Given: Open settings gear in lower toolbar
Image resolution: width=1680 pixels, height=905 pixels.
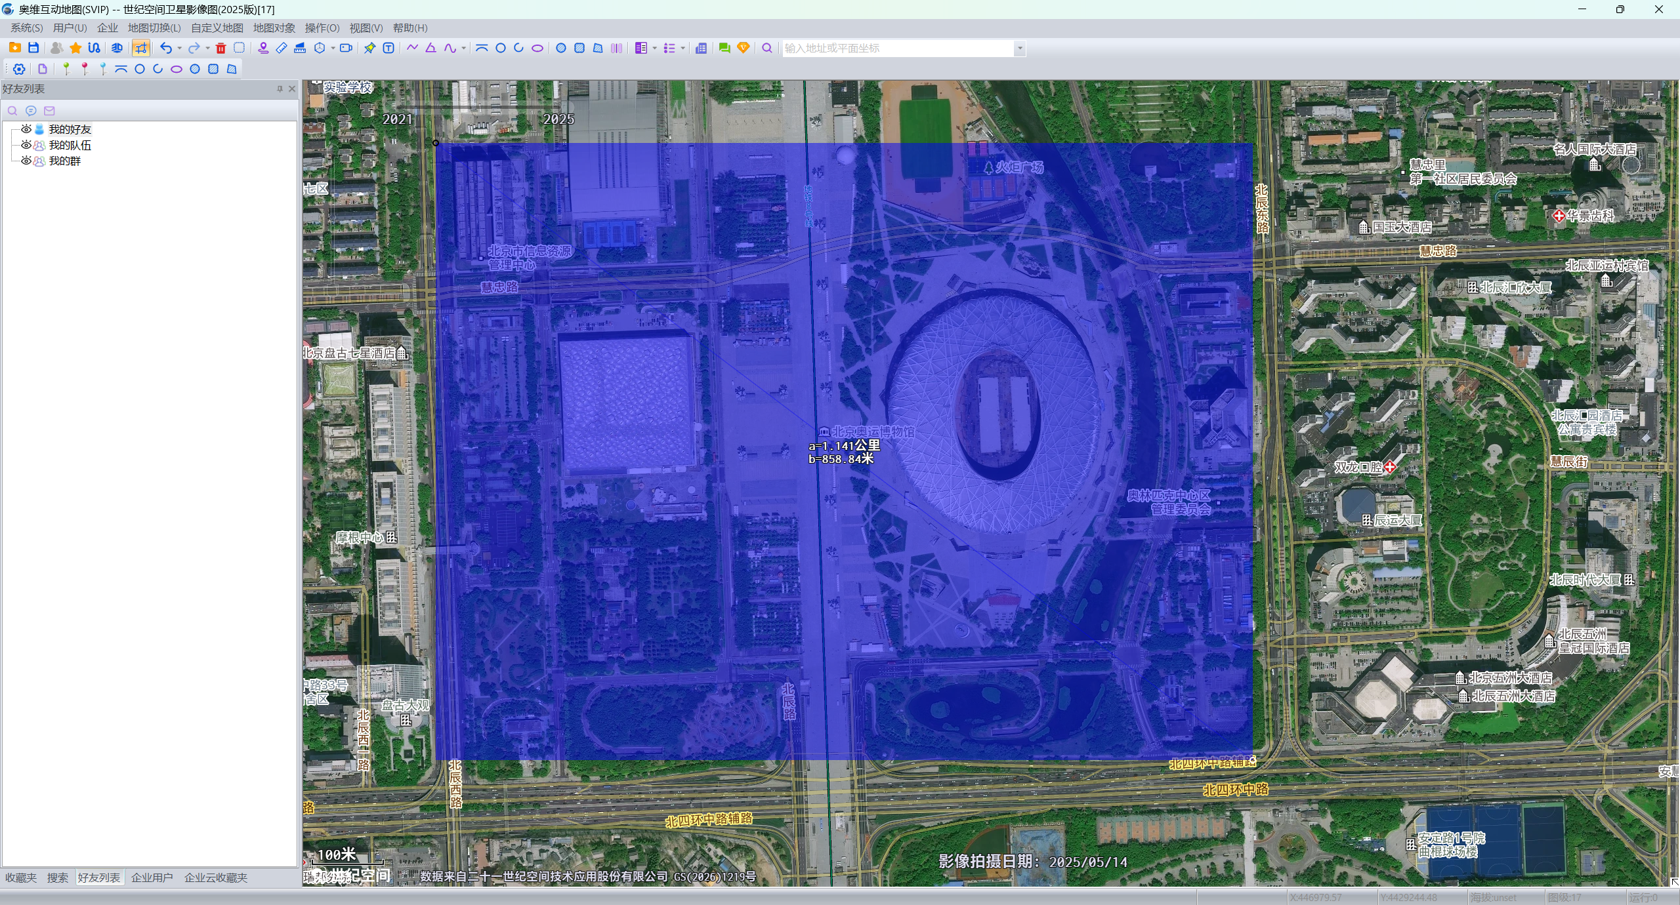Looking at the screenshot, I should click(x=19, y=69).
